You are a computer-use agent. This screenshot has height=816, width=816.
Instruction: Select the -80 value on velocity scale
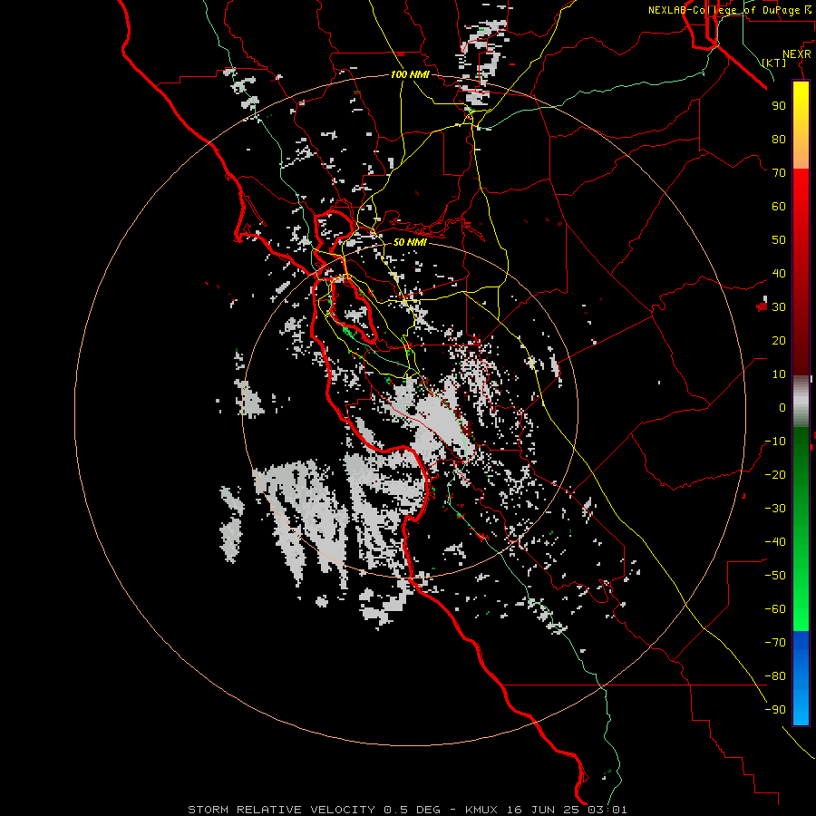point(775,676)
